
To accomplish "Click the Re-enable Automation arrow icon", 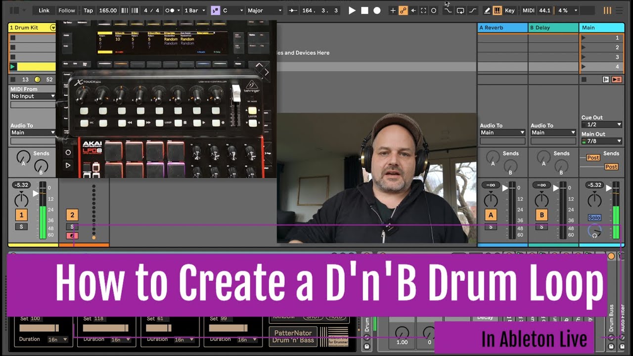I will (x=413, y=10).
